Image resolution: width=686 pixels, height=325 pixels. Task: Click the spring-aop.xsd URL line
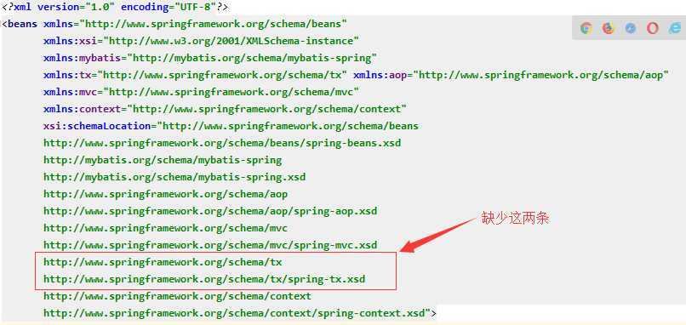click(210, 211)
